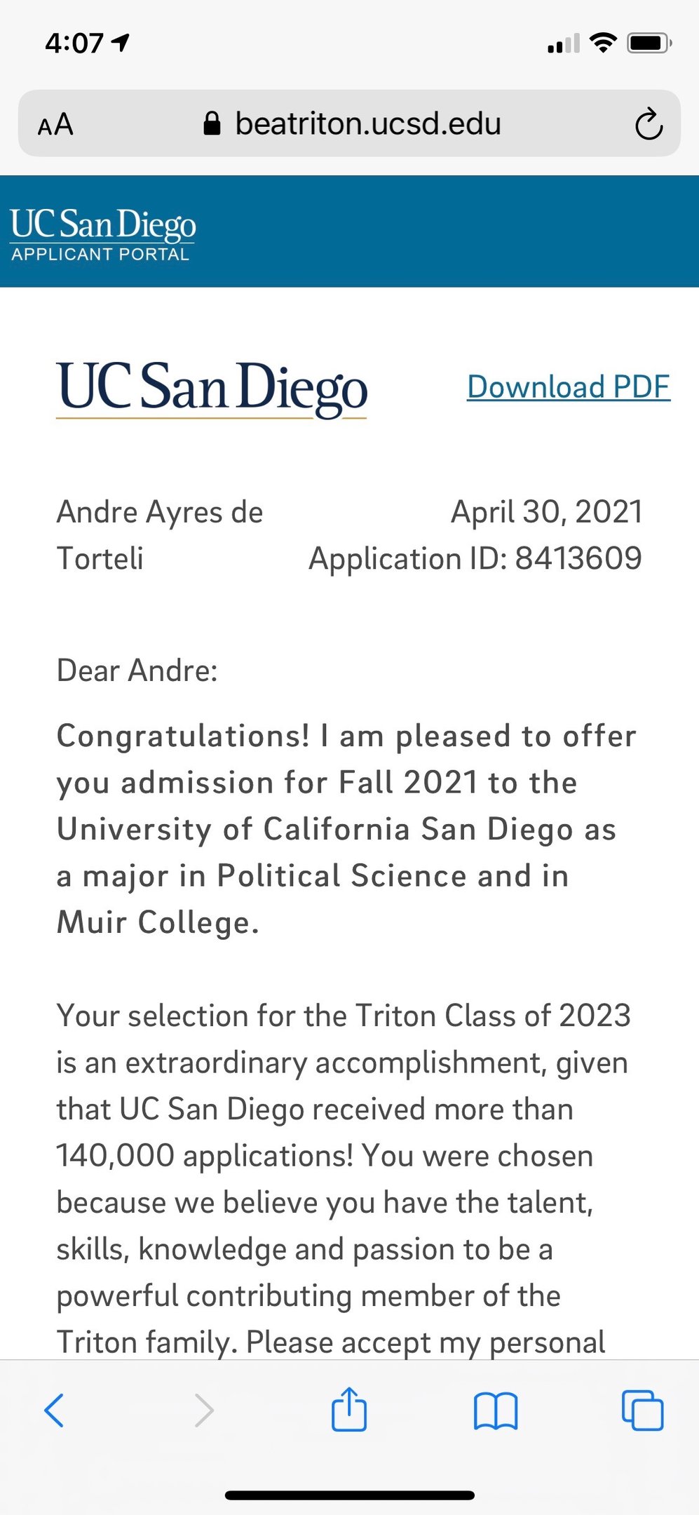Image resolution: width=699 pixels, height=1515 pixels.
Task: Go back using the back arrow
Action: (x=54, y=1410)
